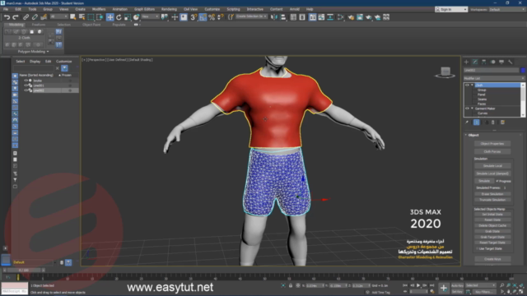Open Curve Editor icon
Viewport: 527px width, 296px height.
pyautogui.click(x=321, y=17)
